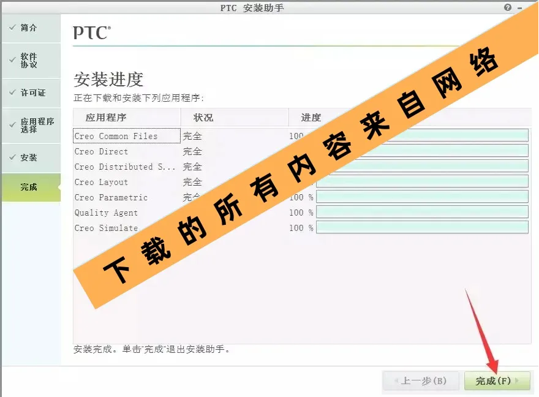Click the 完全 status for Creo Layout
The width and height of the screenshot is (539, 397).
pyautogui.click(x=192, y=182)
